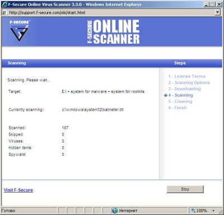Image resolution: width=224 pixels, height=215 pixels.
Task: Select step 1 - License Terms
Action: tap(187, 76)
